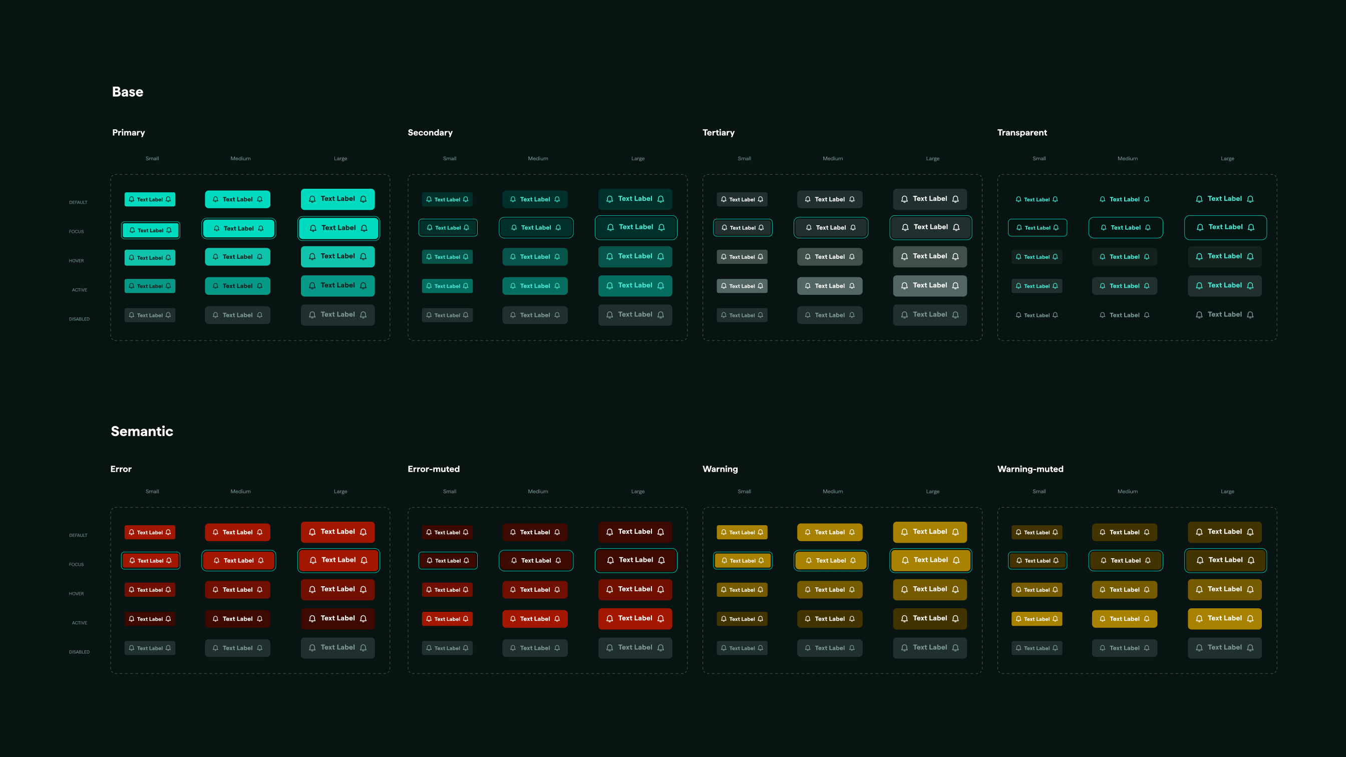Viewport: 1346px width, 757px height.
Task: Click the Primary large disabled Text Label button
Action: [x=338, y=314]
